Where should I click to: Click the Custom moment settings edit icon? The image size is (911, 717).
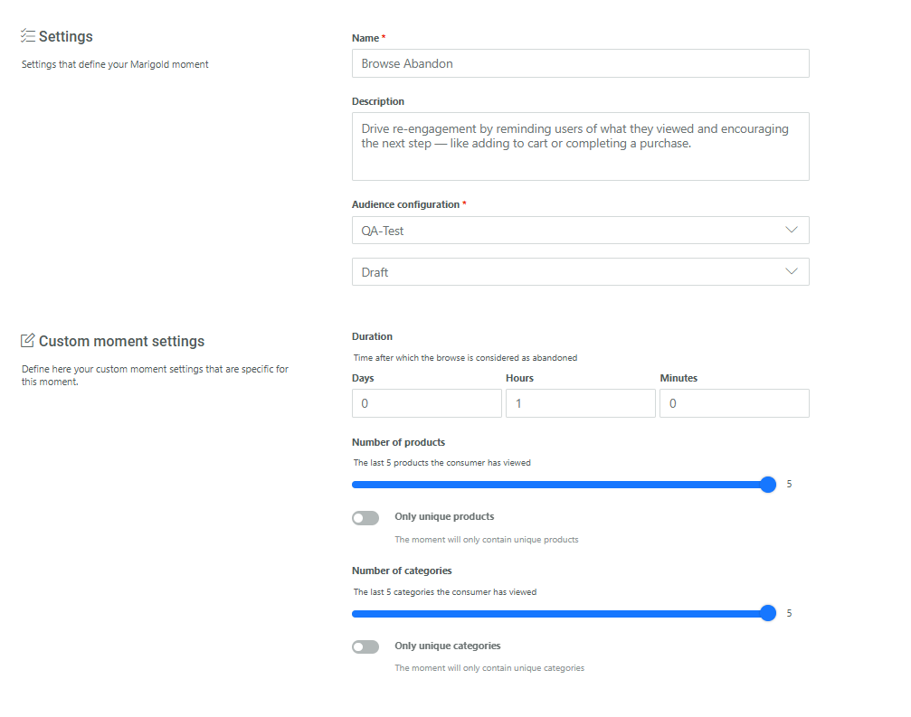[x=28, y=341]
